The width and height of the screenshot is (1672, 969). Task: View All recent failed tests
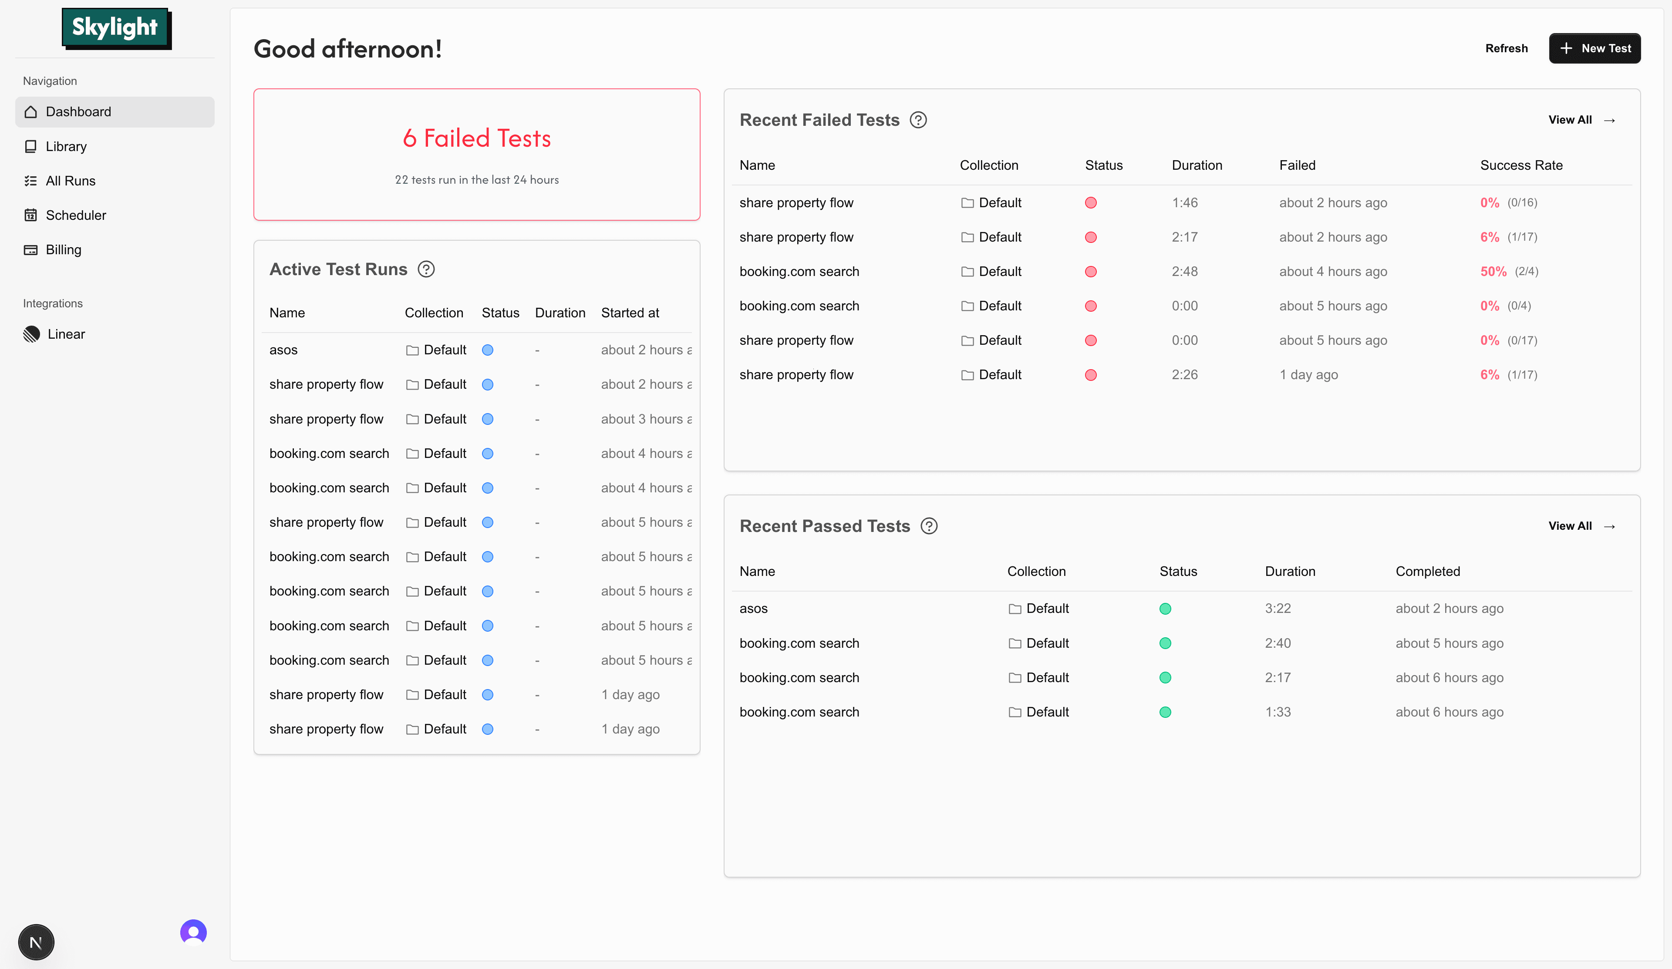pyautogui.click(x=1582, y=120)
